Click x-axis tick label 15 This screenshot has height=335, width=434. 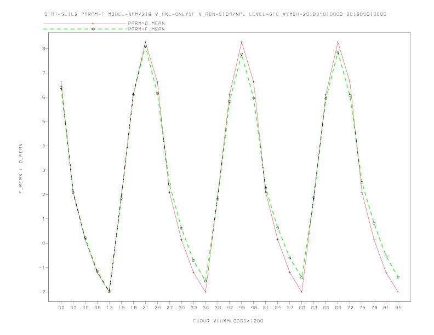121,308
